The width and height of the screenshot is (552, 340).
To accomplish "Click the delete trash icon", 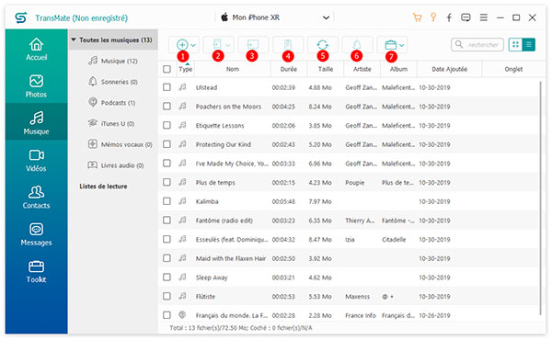I will [288, 45].
